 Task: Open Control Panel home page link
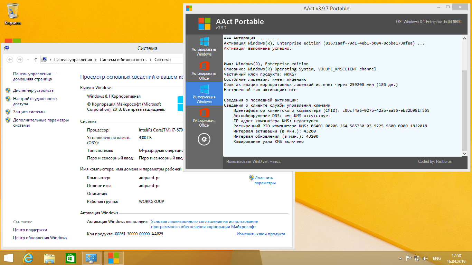35,76
